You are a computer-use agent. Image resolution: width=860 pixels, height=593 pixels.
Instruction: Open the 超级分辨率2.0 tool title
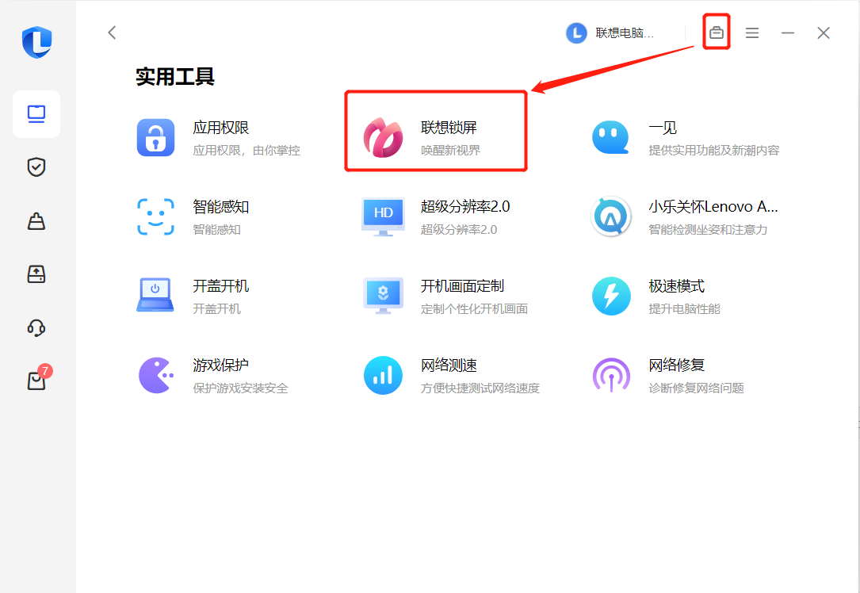pos(465,207)
